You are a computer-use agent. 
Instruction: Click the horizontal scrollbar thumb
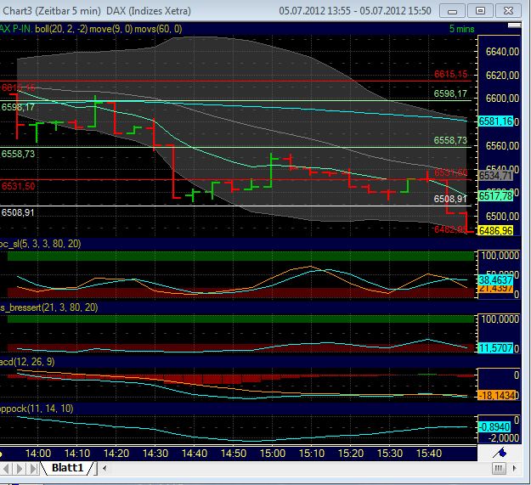tap(499, 468)
